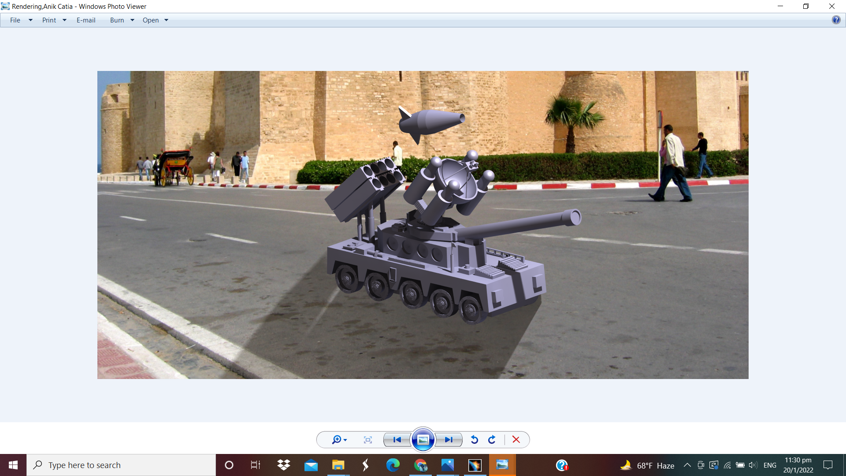This screenshot has width=846, height=476.
Task: Open Task View on taskbar
Action: coord(256,465)
